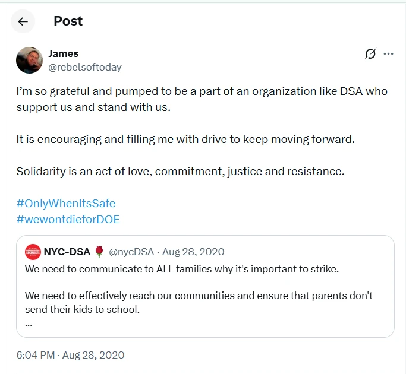Go back using the arrow icon
This screenshot has height=374, width=406.
point(23,21)
